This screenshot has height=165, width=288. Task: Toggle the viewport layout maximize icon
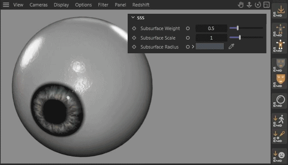tap(267, 5)
